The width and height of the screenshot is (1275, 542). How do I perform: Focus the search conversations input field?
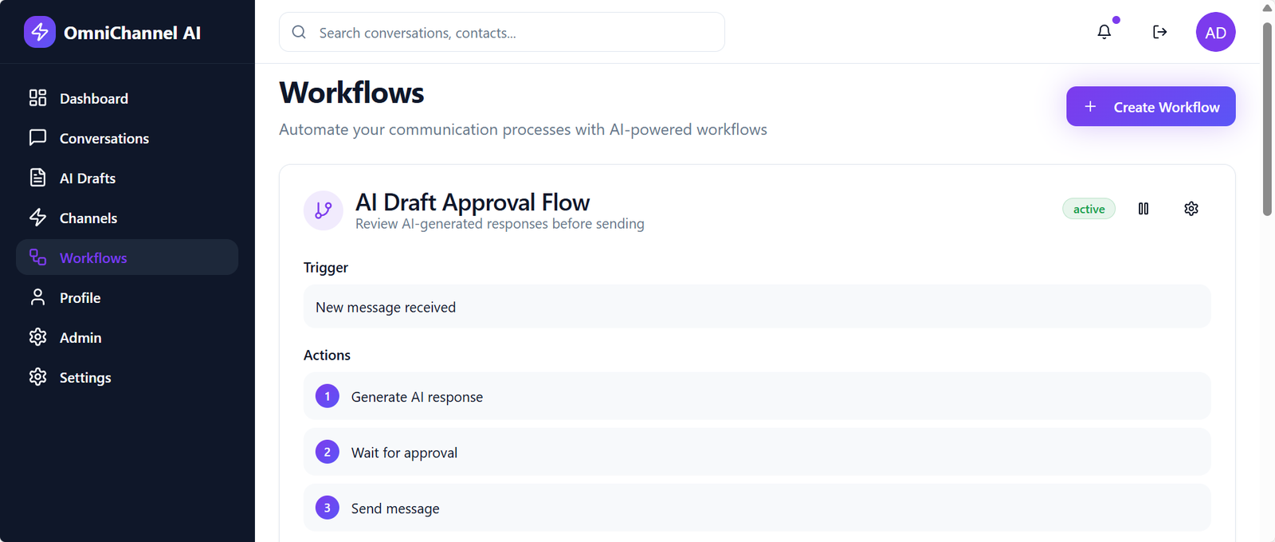pos(510,33)
